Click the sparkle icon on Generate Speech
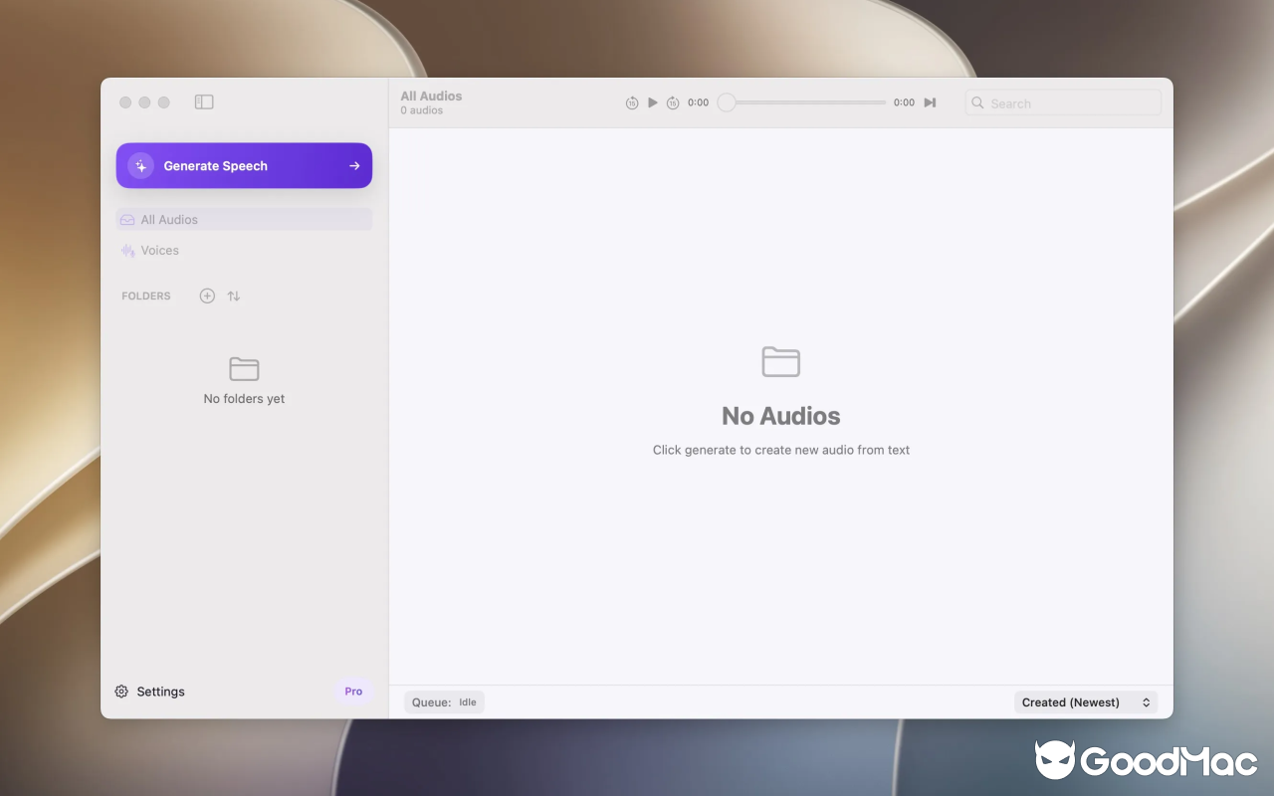Image resolution: width=1274 pixels, height=796 pixels. [140, 166]
